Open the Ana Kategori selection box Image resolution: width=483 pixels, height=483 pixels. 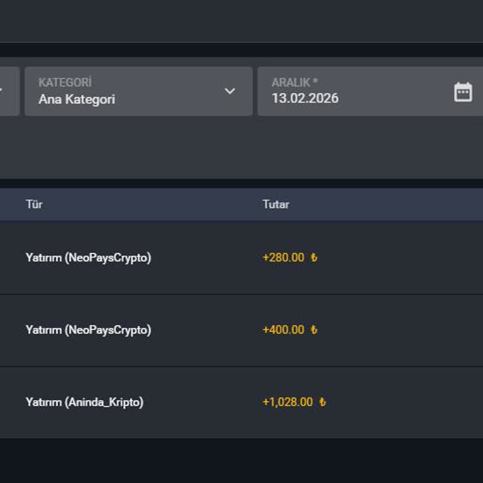126,92
